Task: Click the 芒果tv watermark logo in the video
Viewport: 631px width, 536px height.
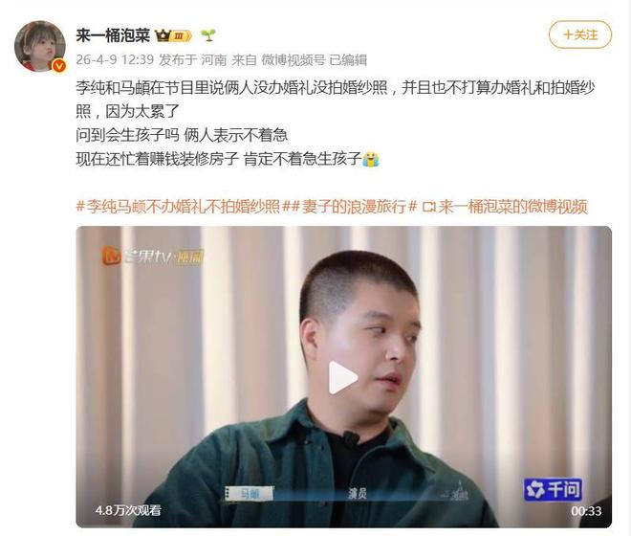Action: (153, 257)
